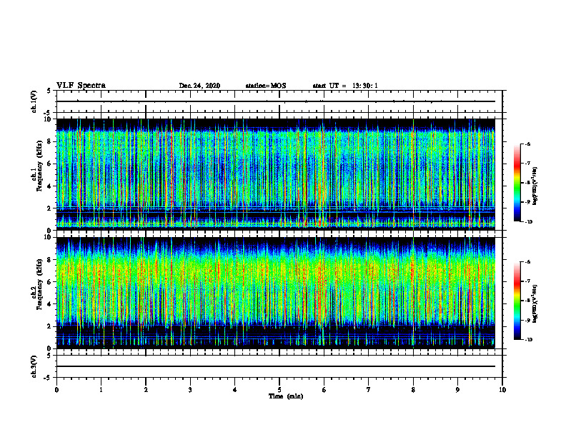The height and width of the screenshot is (437, 566).
Task: Click the time axis tick label '7'
Action: tap(369, 390)
